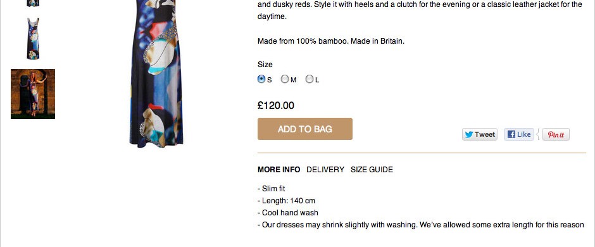Select size L radio button
The width and height of the screenshot is (595, 247).
click(310, 79)
